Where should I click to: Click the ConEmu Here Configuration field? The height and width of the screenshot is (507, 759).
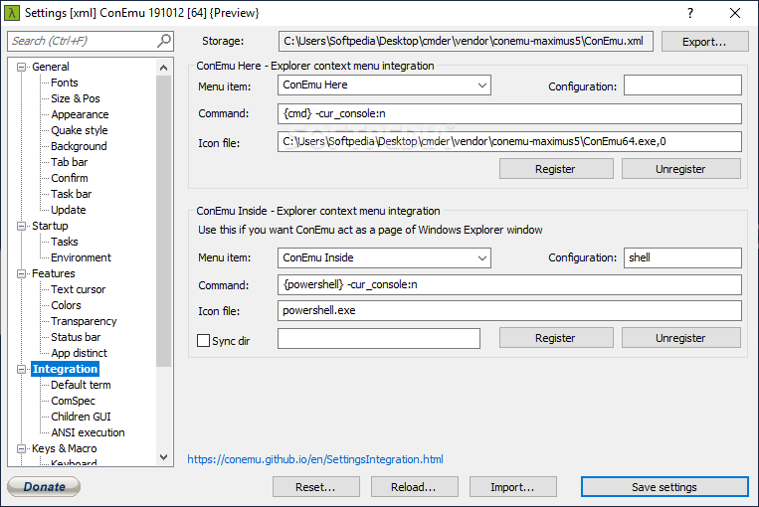[x=682, y=85]
